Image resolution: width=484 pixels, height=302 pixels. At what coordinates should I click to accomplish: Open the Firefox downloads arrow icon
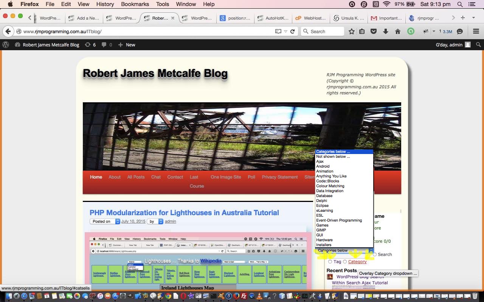(x=386, y=32)
